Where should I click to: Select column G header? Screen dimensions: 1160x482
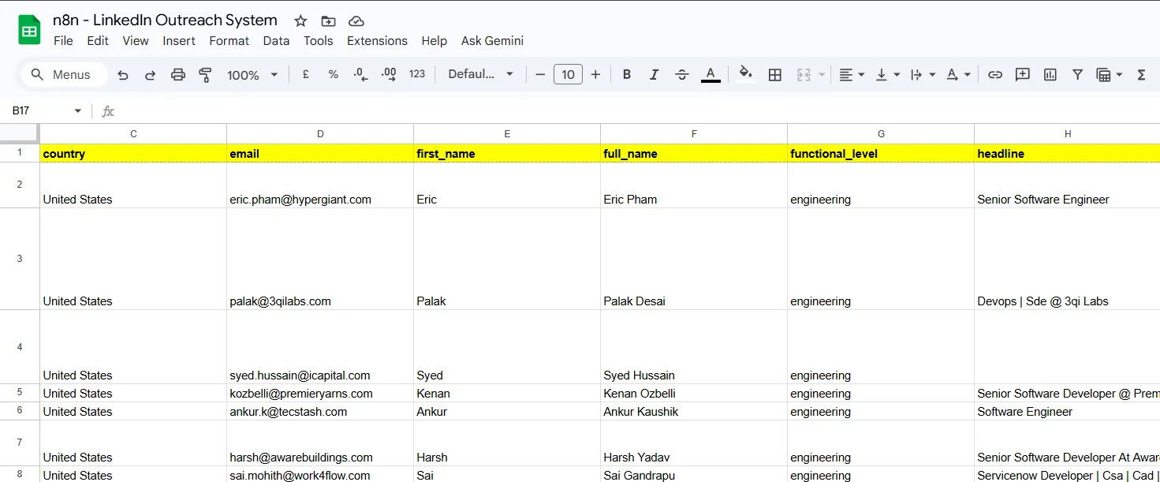point(881,134)
